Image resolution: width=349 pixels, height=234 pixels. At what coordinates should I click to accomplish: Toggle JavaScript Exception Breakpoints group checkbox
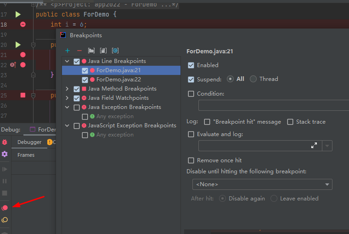tap(77, 126)
